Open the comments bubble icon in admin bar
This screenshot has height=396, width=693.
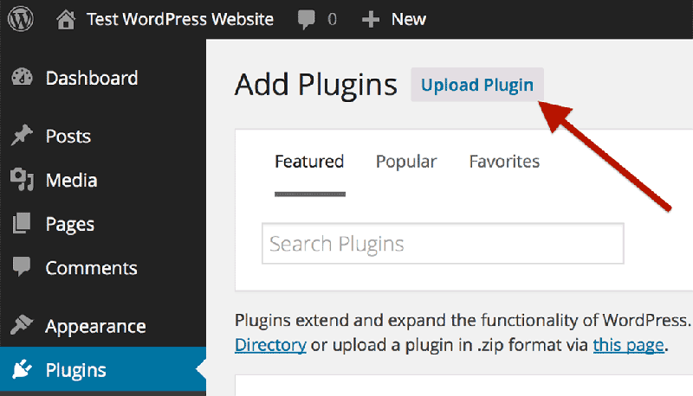306,20
